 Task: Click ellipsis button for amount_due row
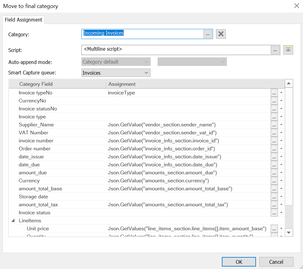[274, 173]
